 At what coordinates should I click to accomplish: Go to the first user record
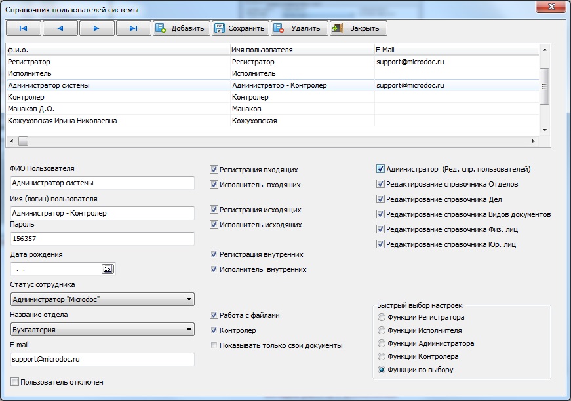24,28
